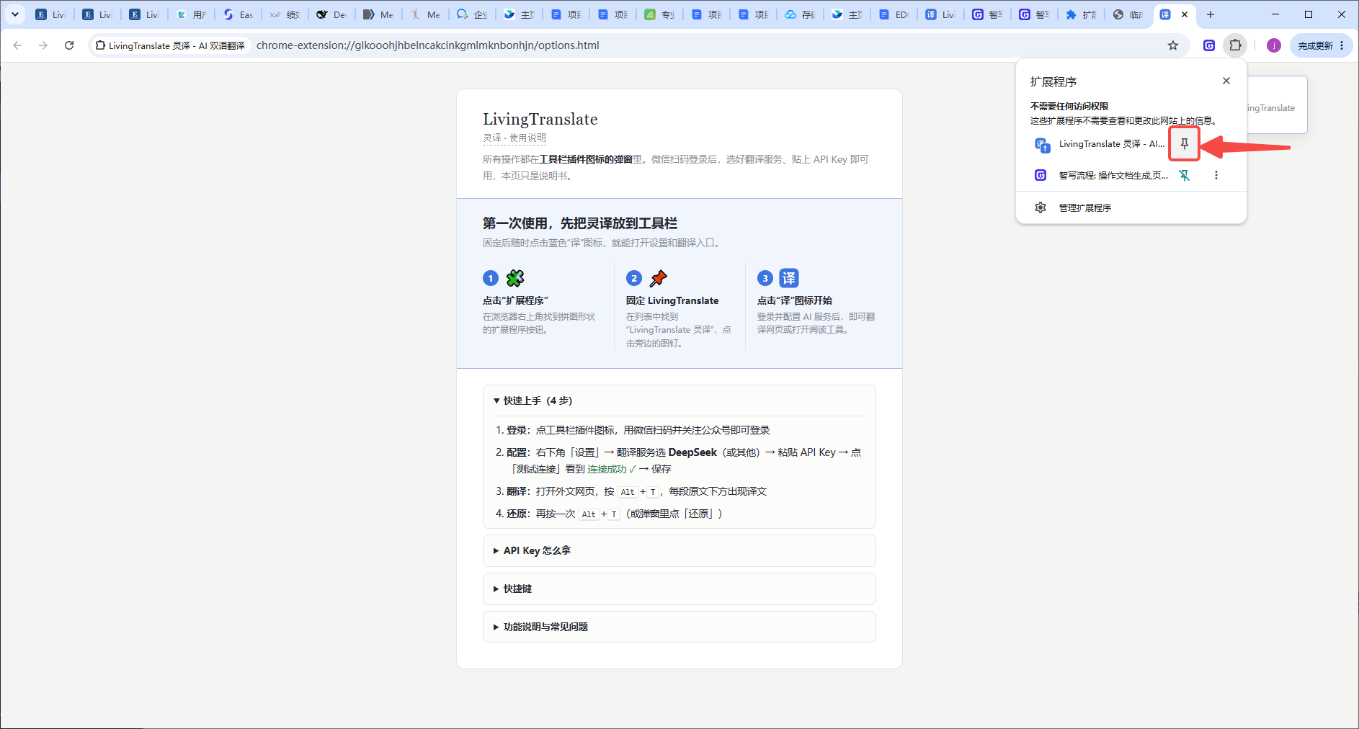
Task: Open a new browser tab
Action: click(1211, 14)
